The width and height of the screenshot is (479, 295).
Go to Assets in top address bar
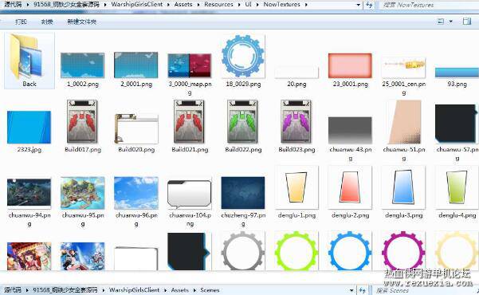(183, 4)
